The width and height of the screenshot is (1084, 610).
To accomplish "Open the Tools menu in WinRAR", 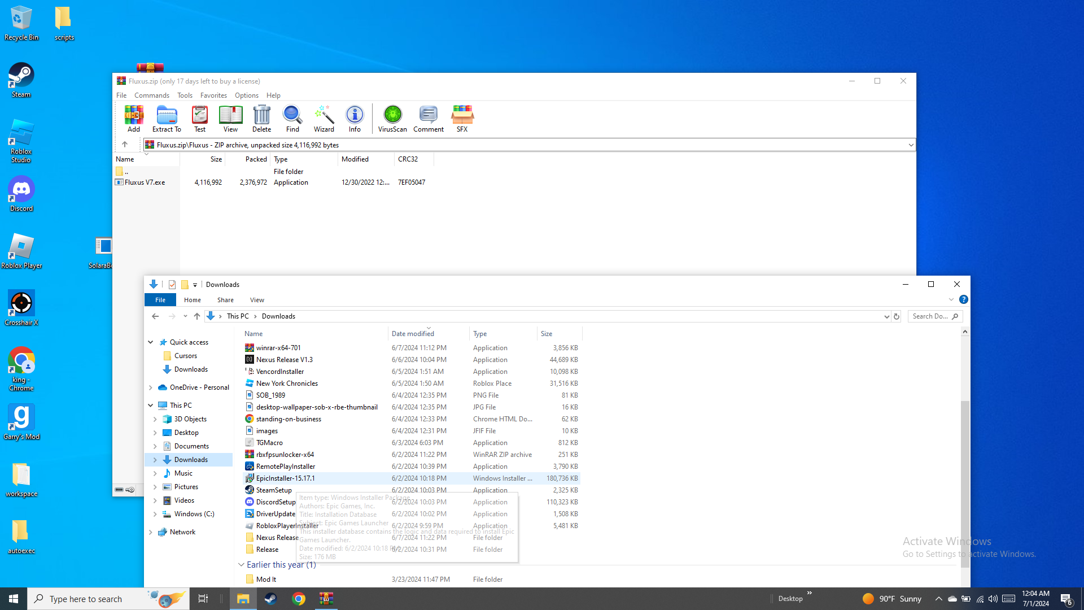I will click(x=185, y=95).
